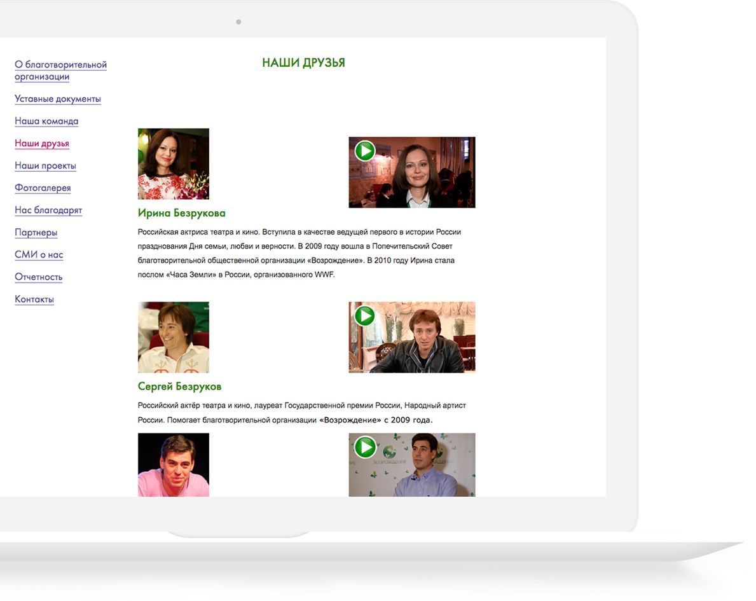
Task: Select 'Наши друзья' in the sidebar
Action: coord(42,144)
